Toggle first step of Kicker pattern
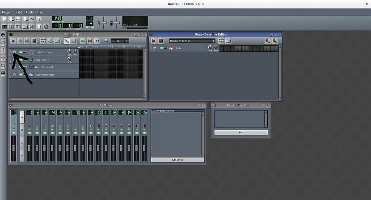Viewport: 371px width, 200px height. tap(222, 49)
